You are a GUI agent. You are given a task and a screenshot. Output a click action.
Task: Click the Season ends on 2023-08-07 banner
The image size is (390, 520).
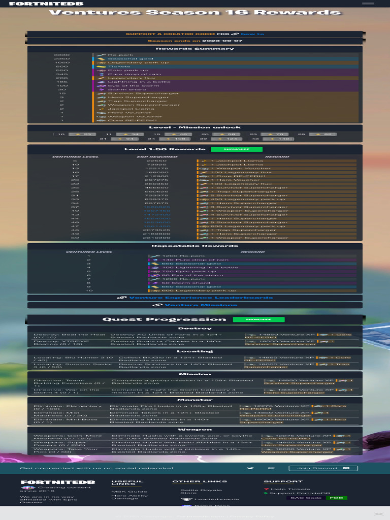pos(195,41)
